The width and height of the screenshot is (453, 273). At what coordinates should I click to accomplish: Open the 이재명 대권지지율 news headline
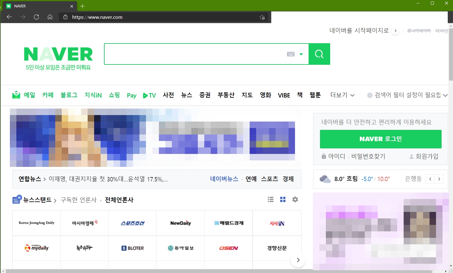(x=108, y=179)
